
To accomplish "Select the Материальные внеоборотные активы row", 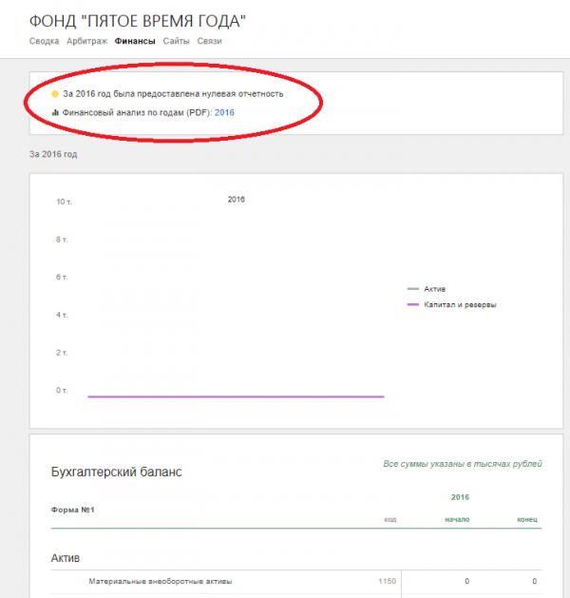I will click(160, 581).
